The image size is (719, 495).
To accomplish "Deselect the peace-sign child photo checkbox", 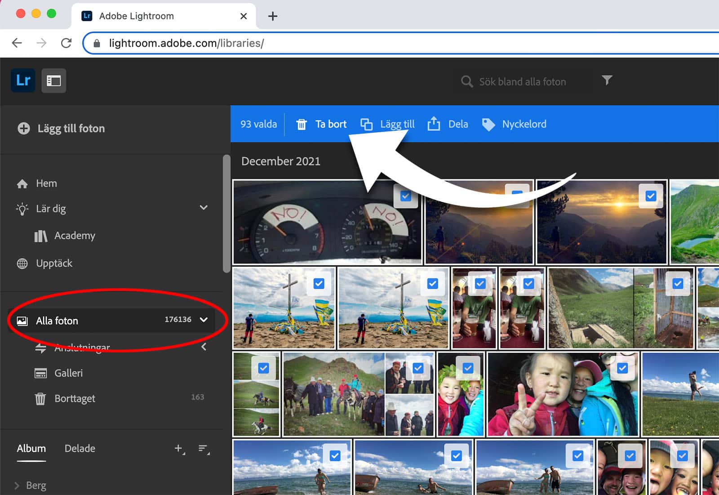I will (x=622, y=368).
